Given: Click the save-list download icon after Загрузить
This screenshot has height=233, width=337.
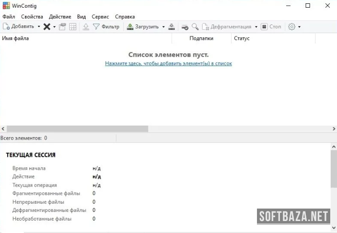Looking at the screenshot, I should 172,27.
